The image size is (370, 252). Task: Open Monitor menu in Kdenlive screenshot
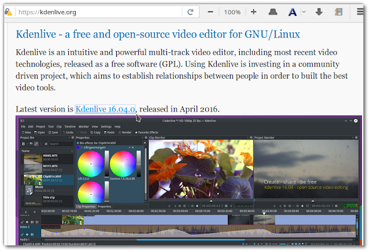pos(83,127)
